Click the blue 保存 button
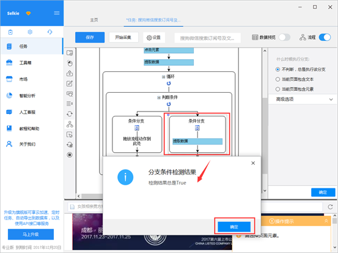Viewport: 338px width, 253px height. click(90, 37)
